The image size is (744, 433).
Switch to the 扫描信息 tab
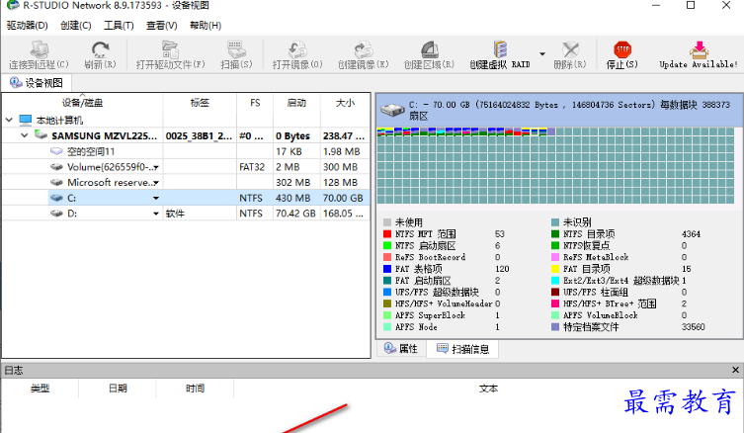462,349
